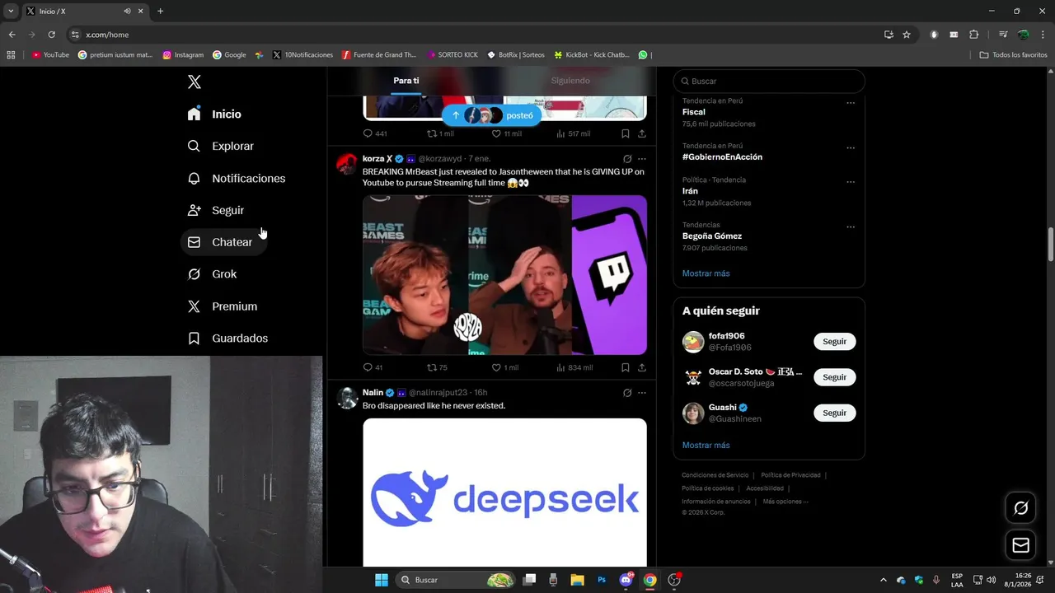The height and width of the screenshot is (593, 1055).
Task: Open korza's profile avatar
Action: (347, 163)
